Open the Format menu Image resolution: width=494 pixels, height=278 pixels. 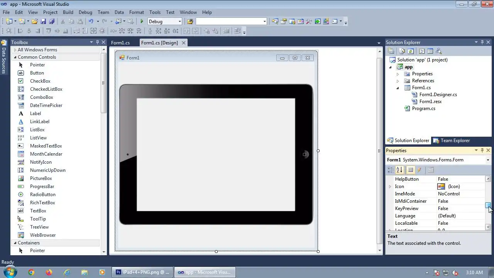[x=136, y=12]
